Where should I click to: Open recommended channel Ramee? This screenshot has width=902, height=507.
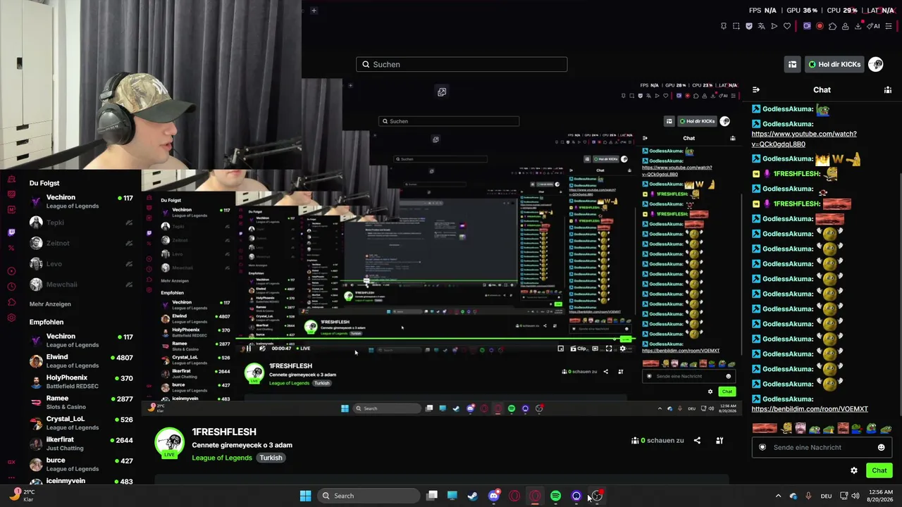click(80, 403)
